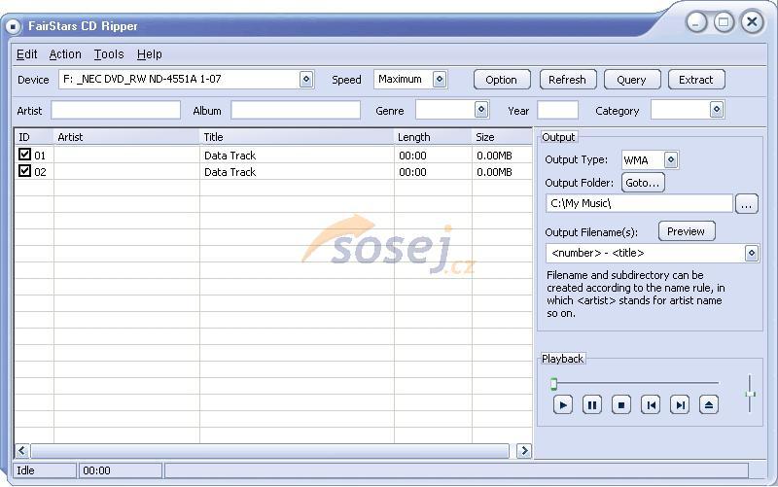Sort by the Size column header
The height and width of the screenshot is (487, 778).
click(502, 137)
